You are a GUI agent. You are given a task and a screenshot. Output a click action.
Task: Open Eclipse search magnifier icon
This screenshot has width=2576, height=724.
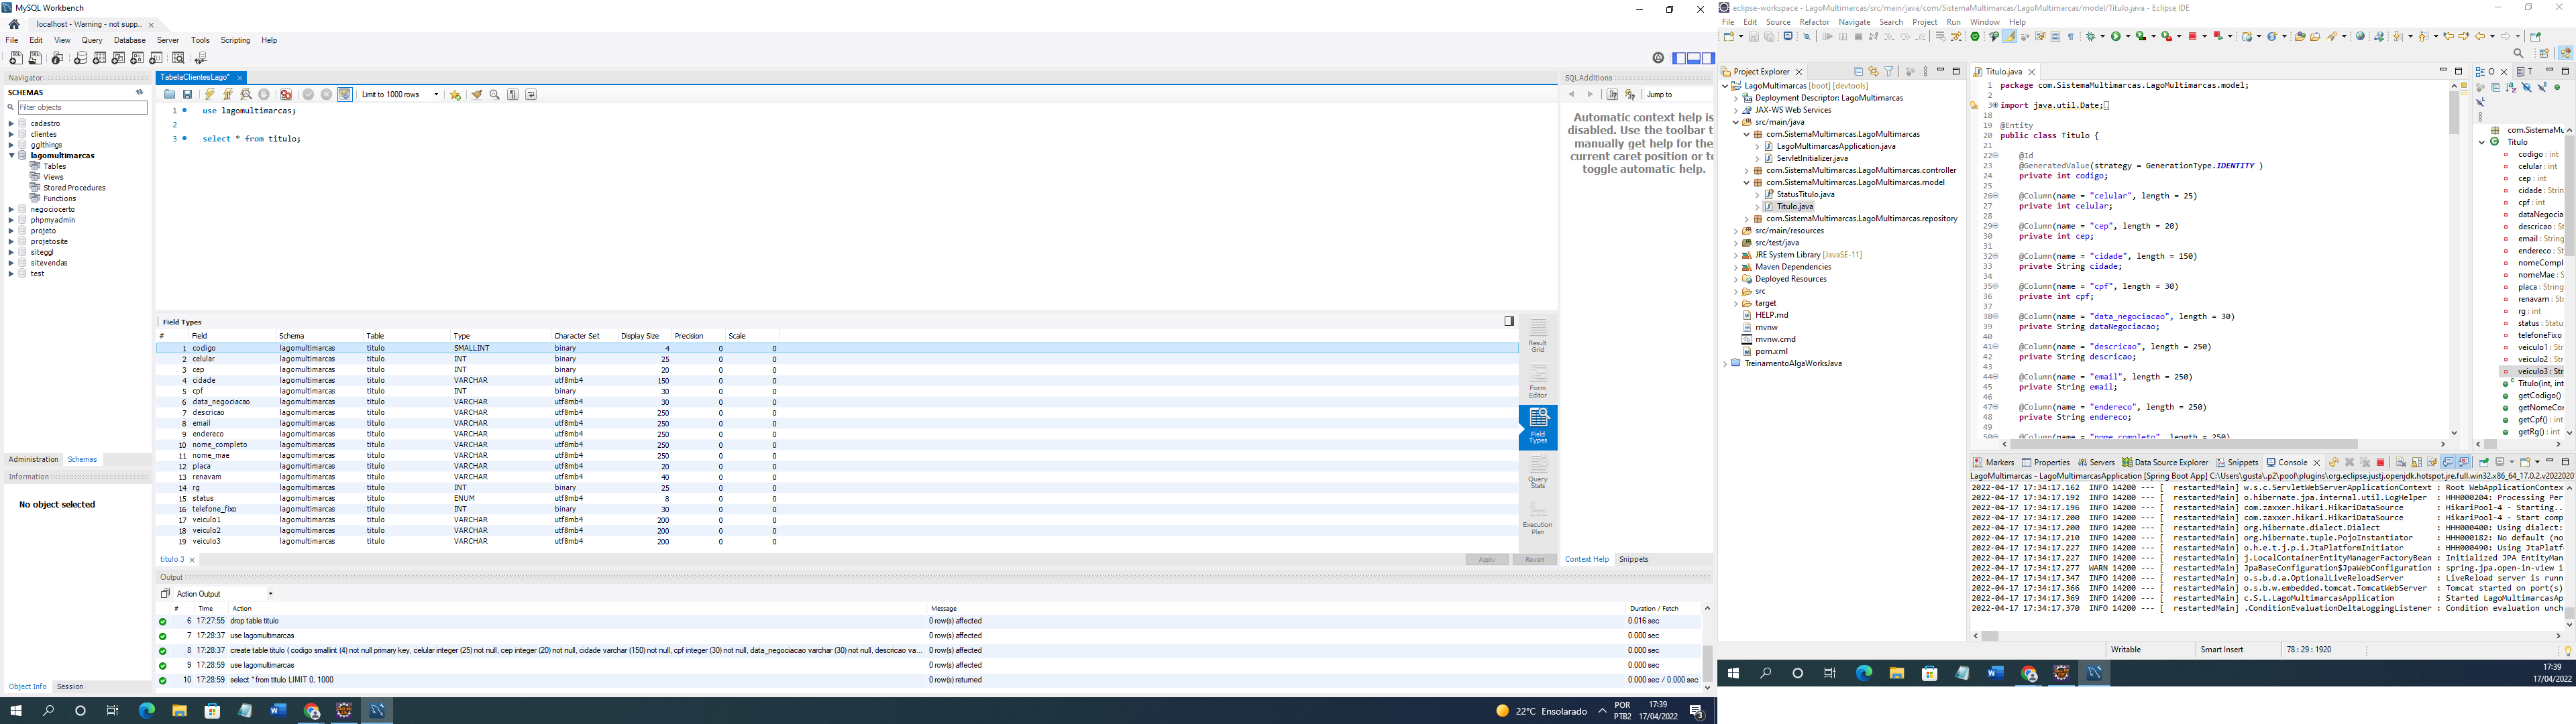pos(2518,53)
